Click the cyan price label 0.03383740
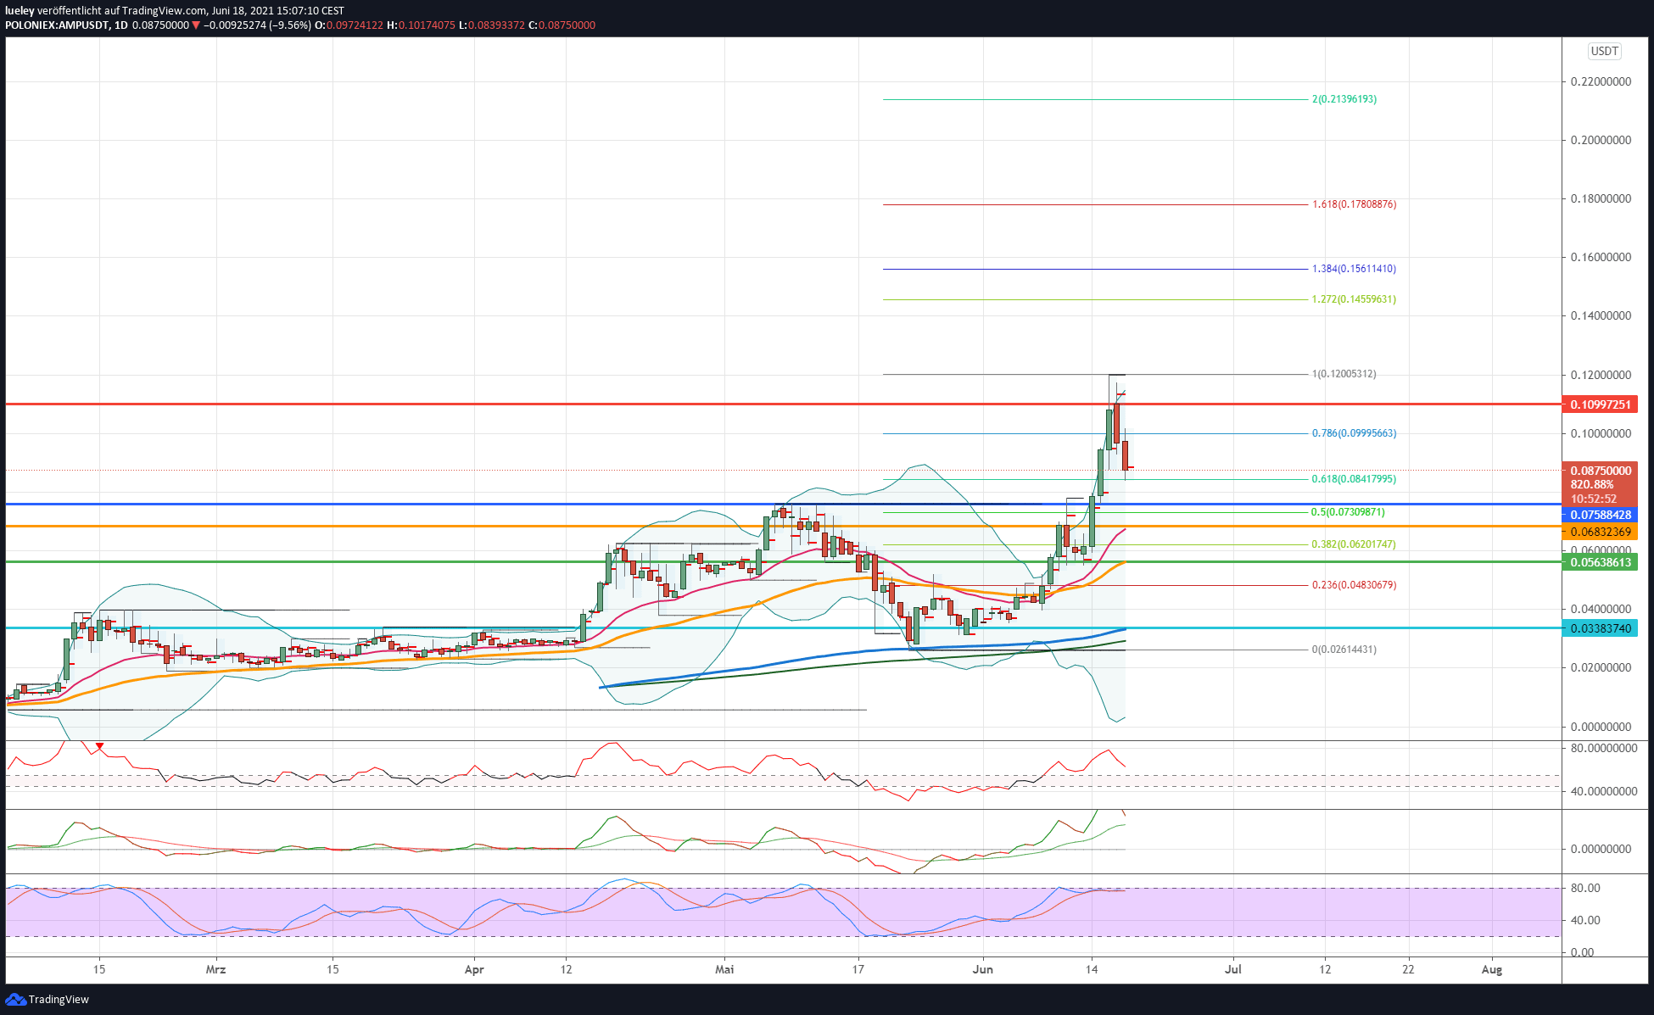Image resolution: width=1654 pixels, height=1015 pixels. [1600, 628]
